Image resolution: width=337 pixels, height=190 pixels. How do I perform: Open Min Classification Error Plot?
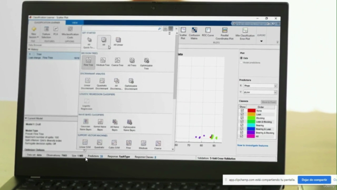pos(245,34)
